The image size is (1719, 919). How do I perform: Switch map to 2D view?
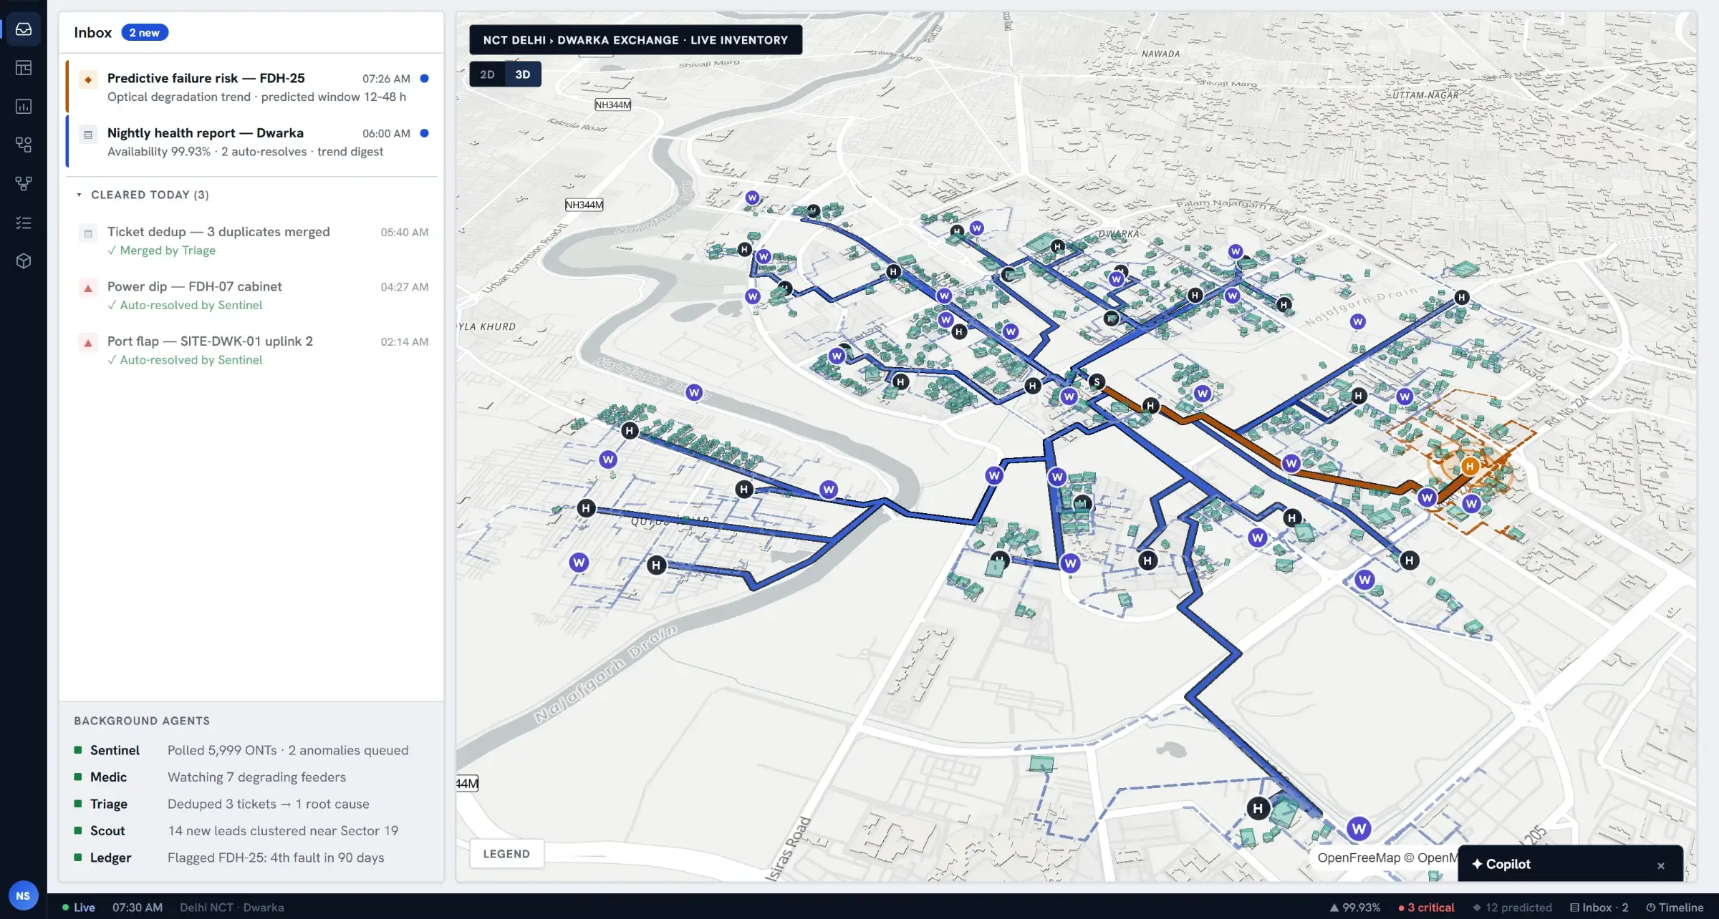pyautogui.click(x=487, y=74)
